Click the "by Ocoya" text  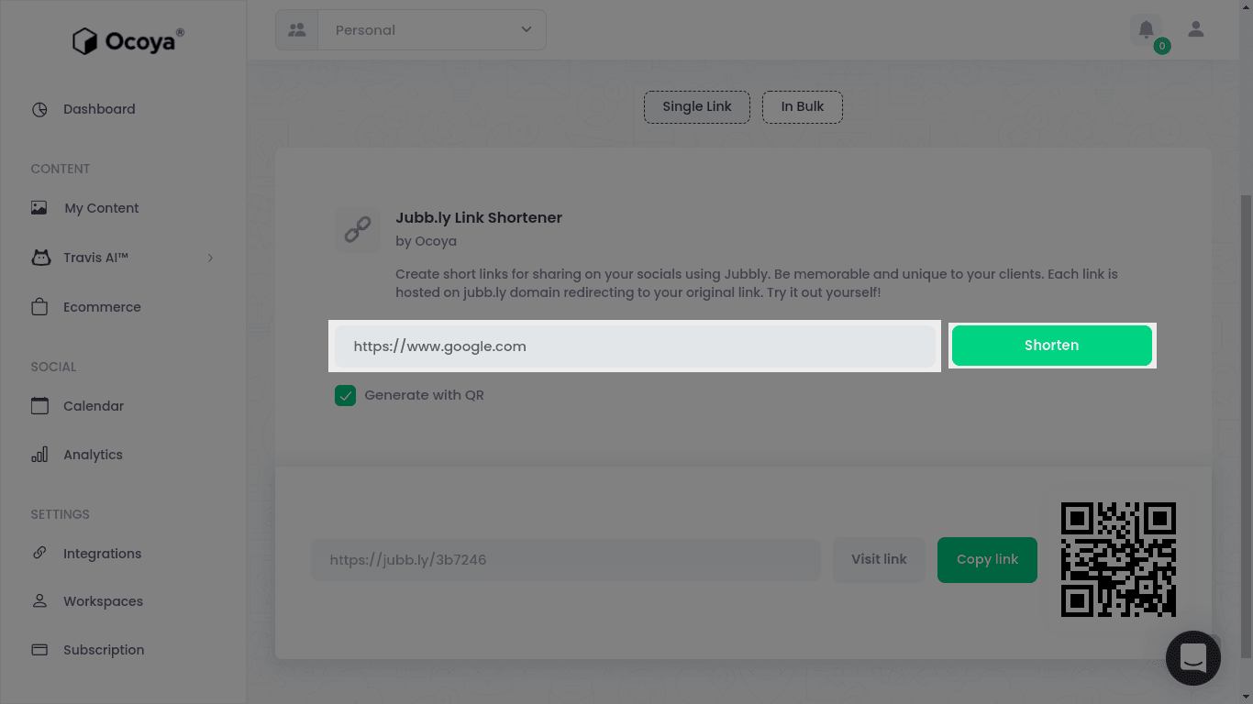point(426,241)
